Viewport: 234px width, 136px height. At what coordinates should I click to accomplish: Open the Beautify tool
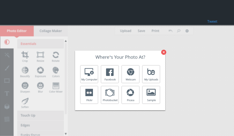click(25, 72)
